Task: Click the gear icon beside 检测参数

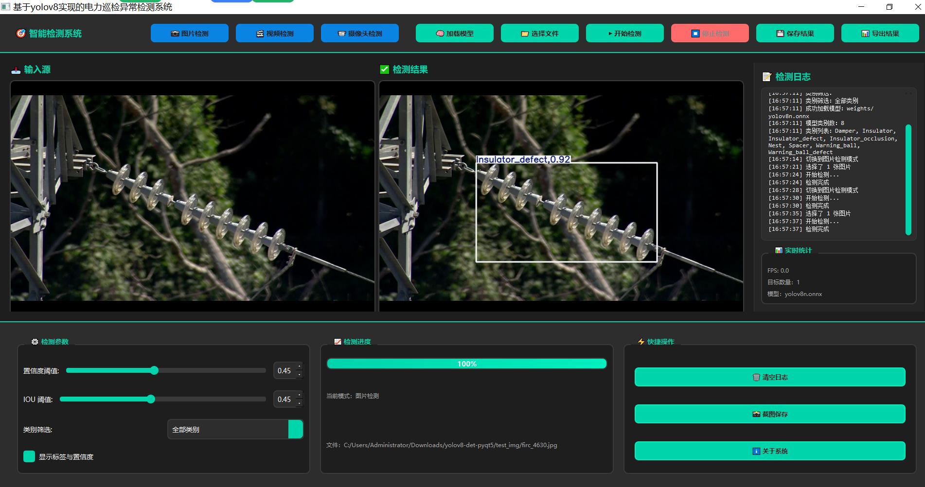Action: [x=35, y=342]
